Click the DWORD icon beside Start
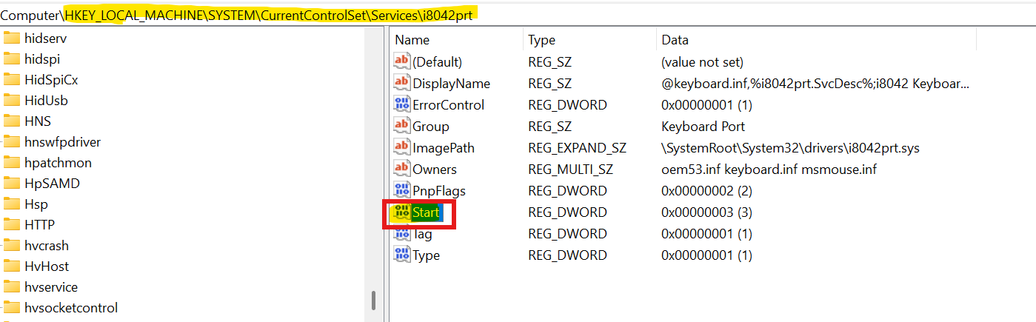1036x322 pixels. pyautogui.click(x=402, y=212)
